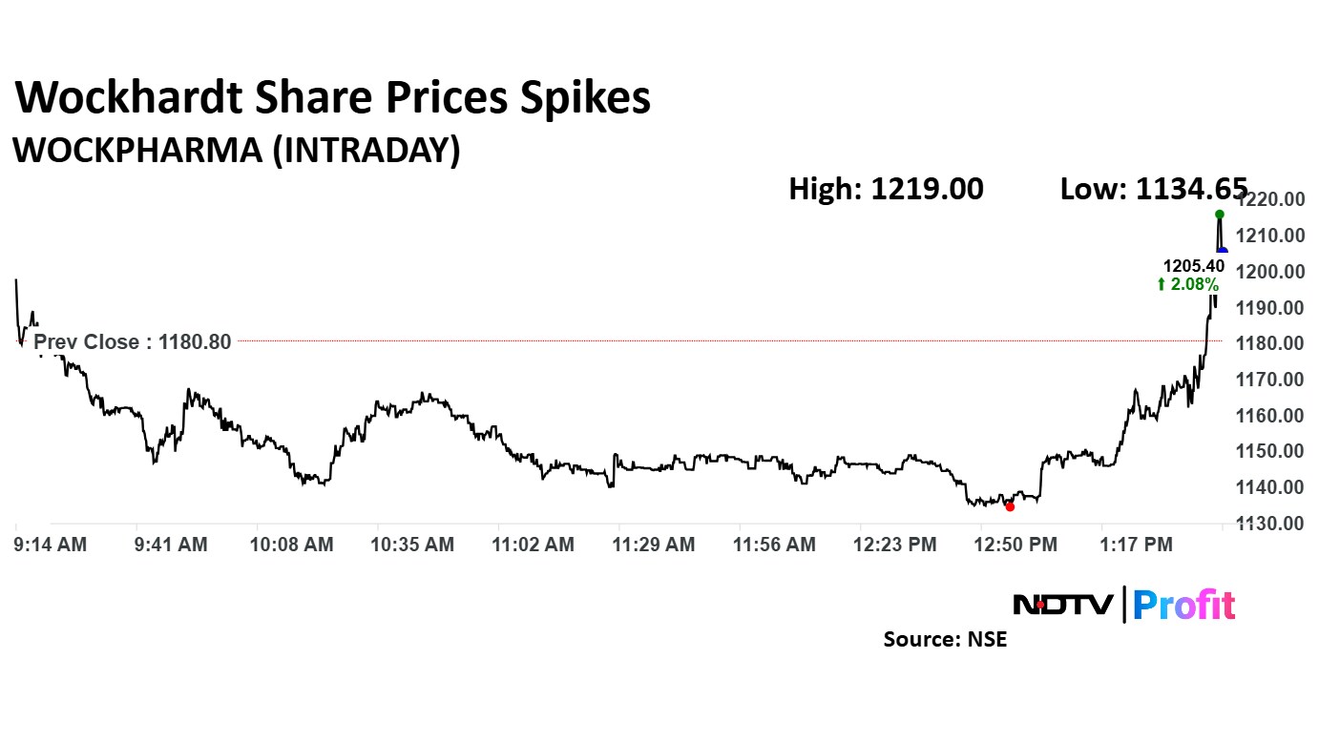The height and width of the screenshot is (741, 1319).
Task: Click the 1220.00 price axis label
Action: pos(1268,199)
